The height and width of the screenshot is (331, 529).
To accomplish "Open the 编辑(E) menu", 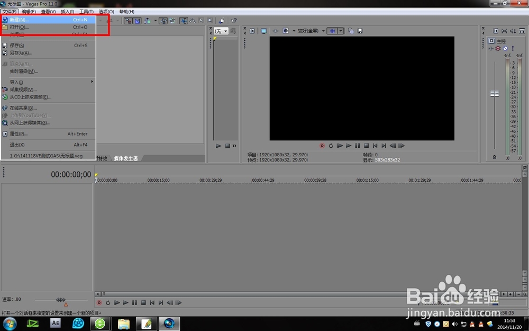I will [x=29, y=12].
